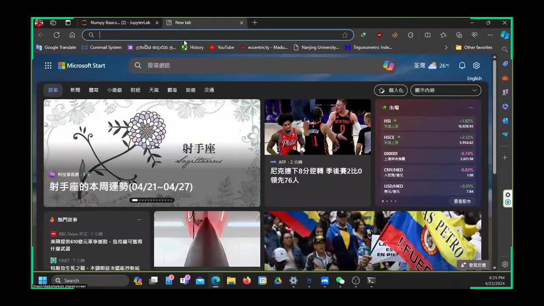Open the USD/HKD currency row

428,189
